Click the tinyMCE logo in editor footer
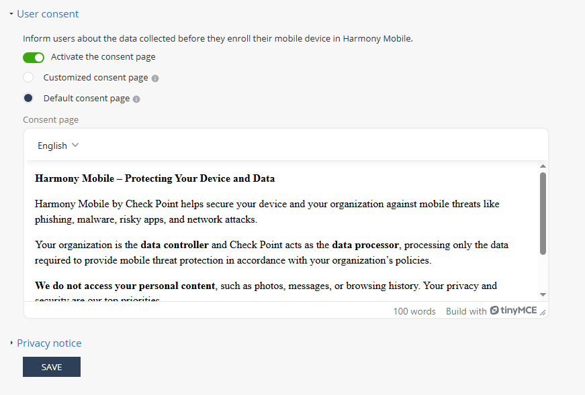 click(513, 311)
